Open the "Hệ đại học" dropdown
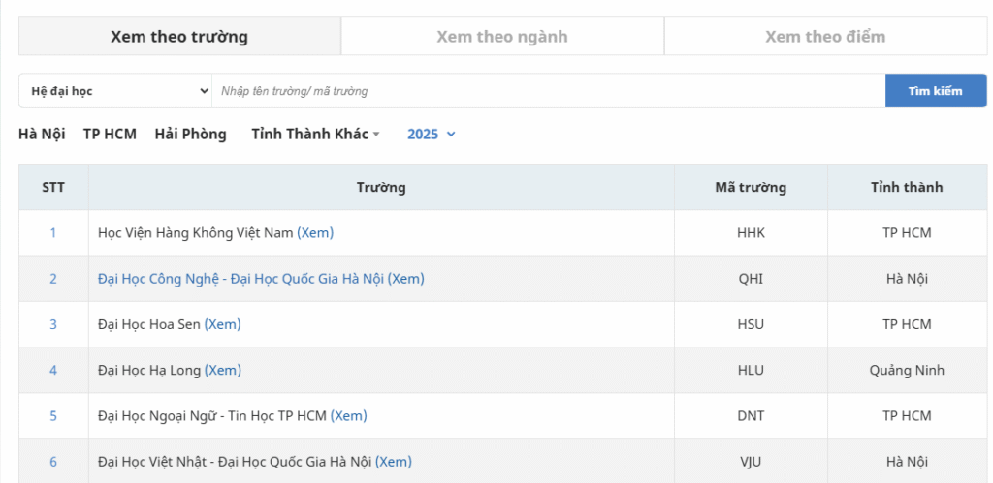This screenshot has width=993, height=483. (x=115, y=91)
